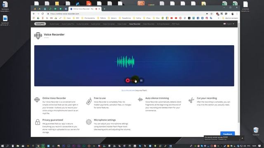The image size is (264, 148).
Task: Click the Privacy guaranteed lock icon
Action: 38,122
